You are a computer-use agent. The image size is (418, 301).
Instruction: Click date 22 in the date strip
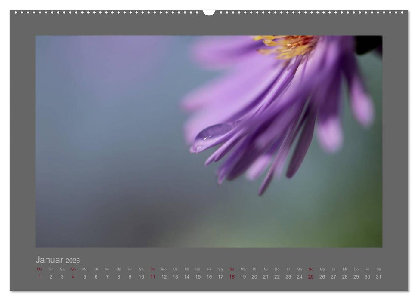click(277, 277)
